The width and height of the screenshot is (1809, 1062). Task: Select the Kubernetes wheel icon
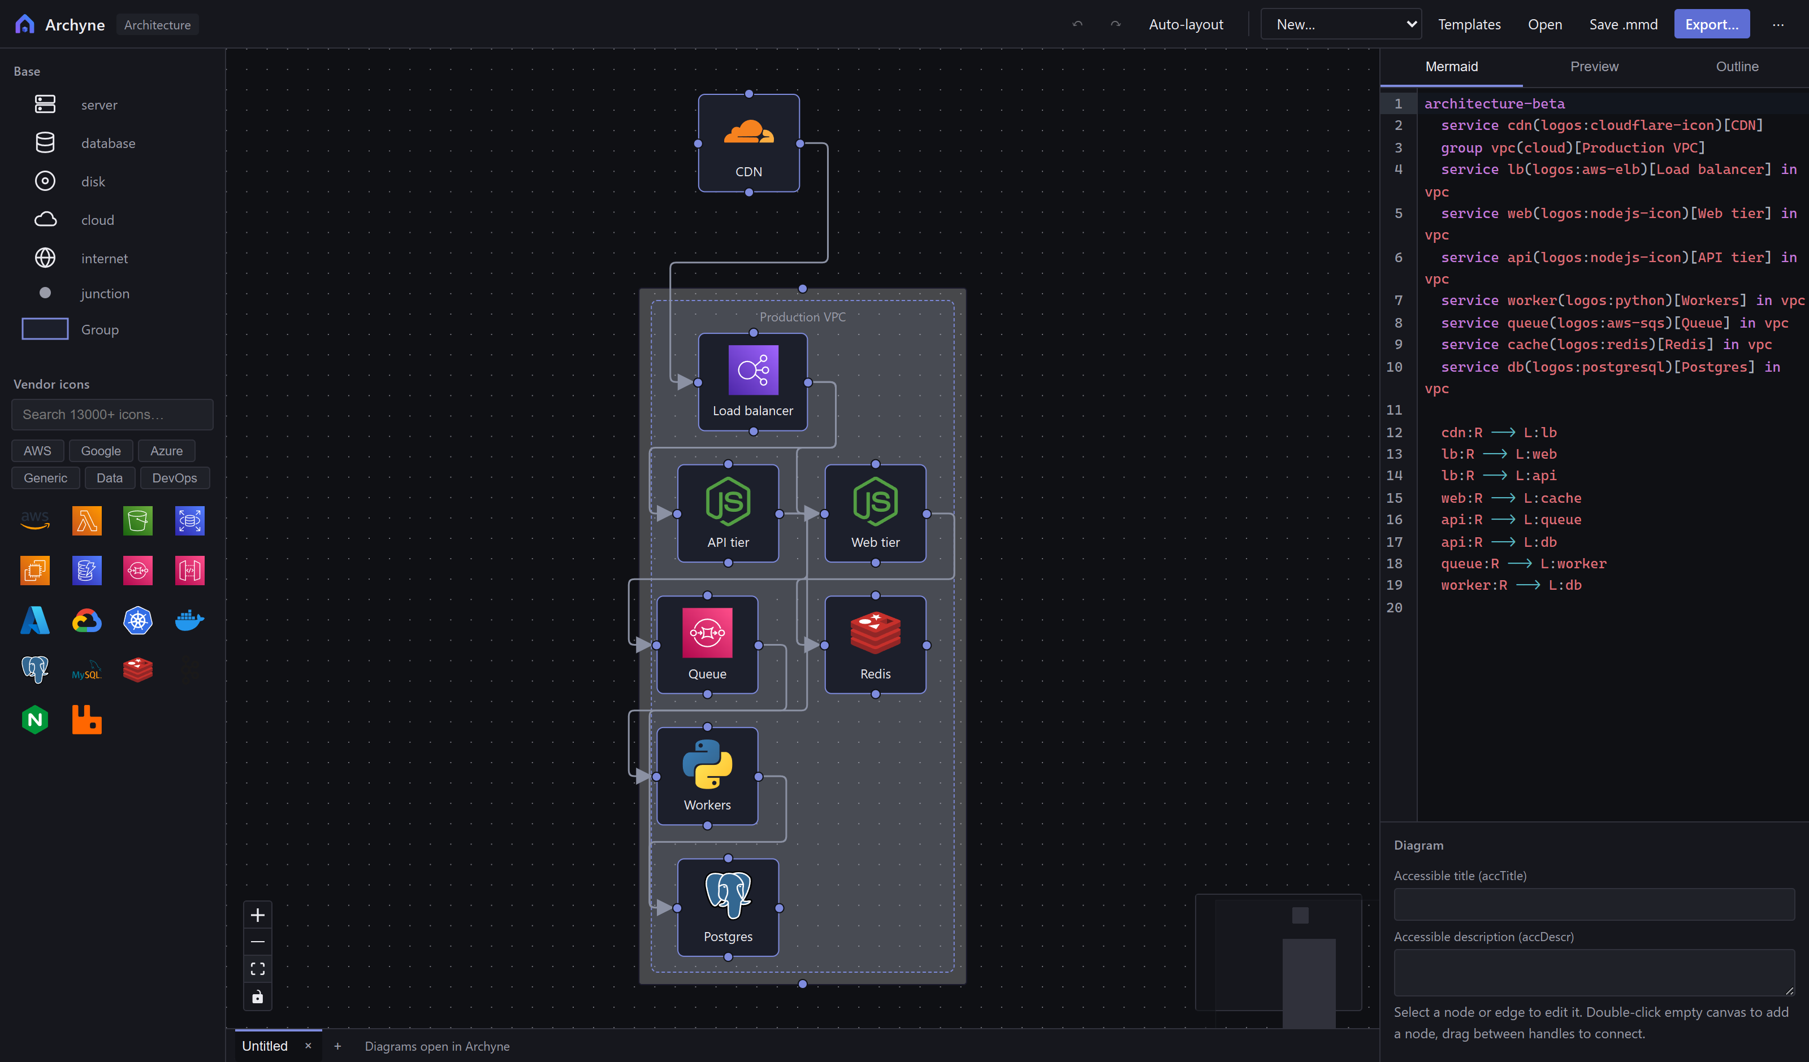tap(138, 621)
